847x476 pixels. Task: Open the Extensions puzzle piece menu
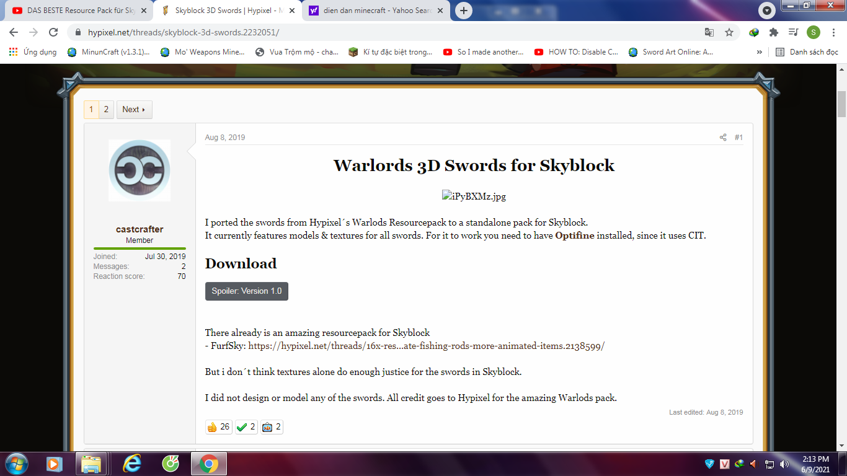(774, 32)
